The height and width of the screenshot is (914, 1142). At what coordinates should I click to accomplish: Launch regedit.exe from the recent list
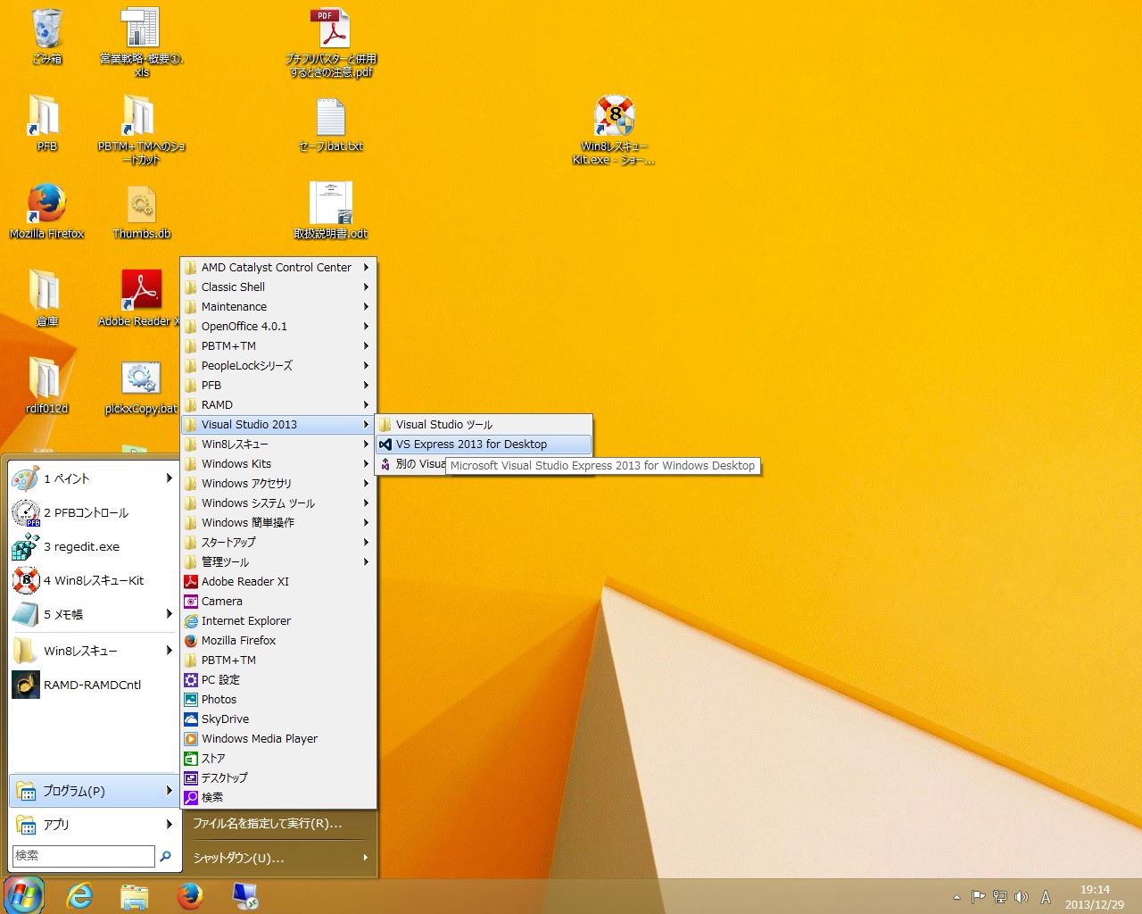pyautogui.click(x=81, y=547)
